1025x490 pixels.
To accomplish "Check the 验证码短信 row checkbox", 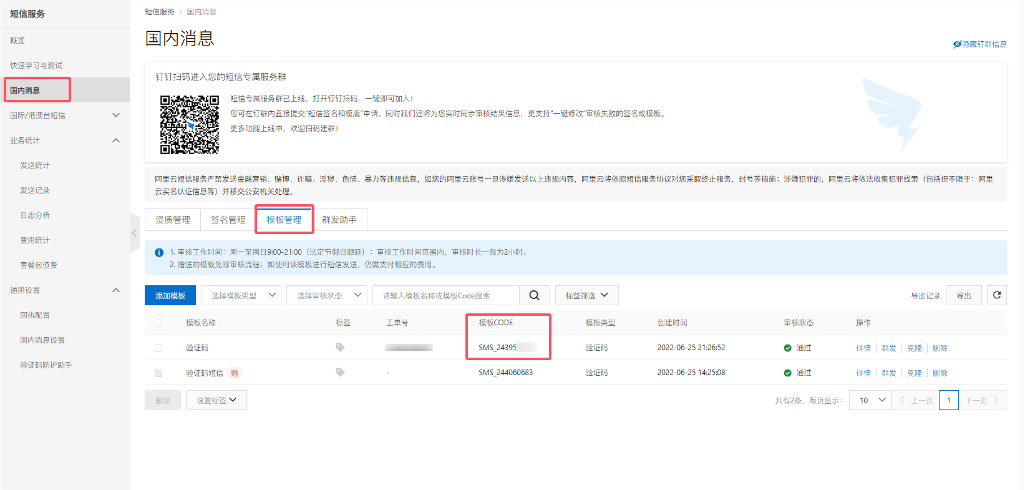I will point(158,373).
